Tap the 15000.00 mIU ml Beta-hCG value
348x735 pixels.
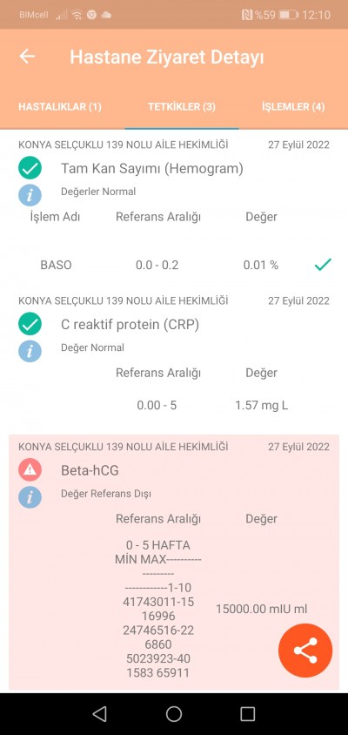[x=261, y=609]
